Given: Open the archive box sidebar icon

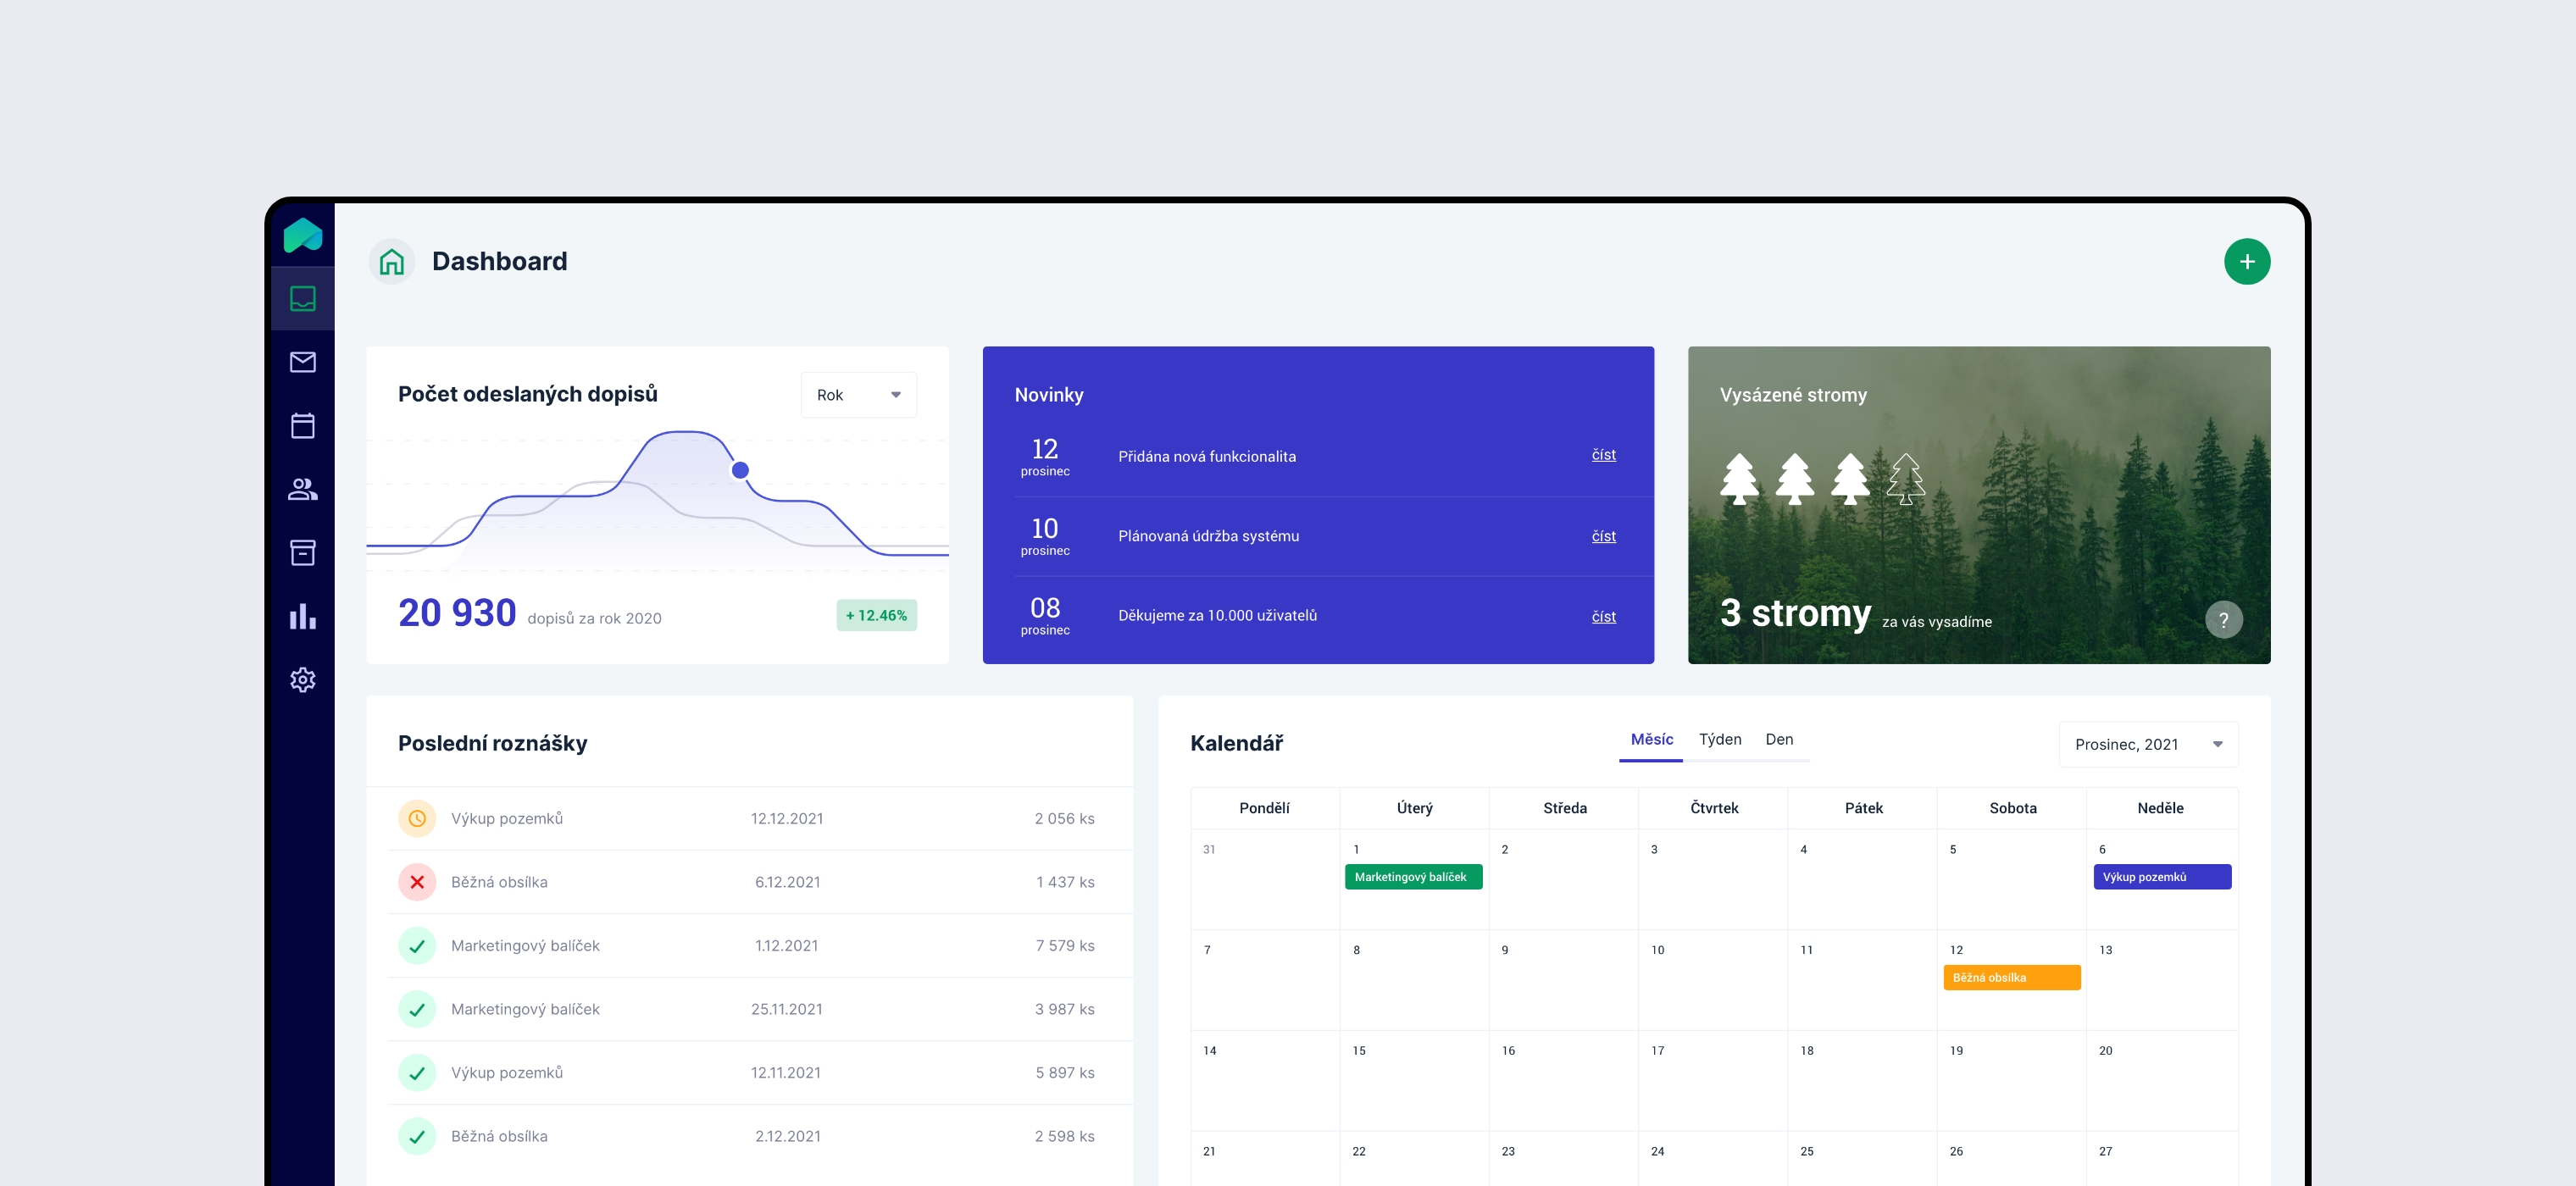Looking at the screenshot, I should point(302,552).
